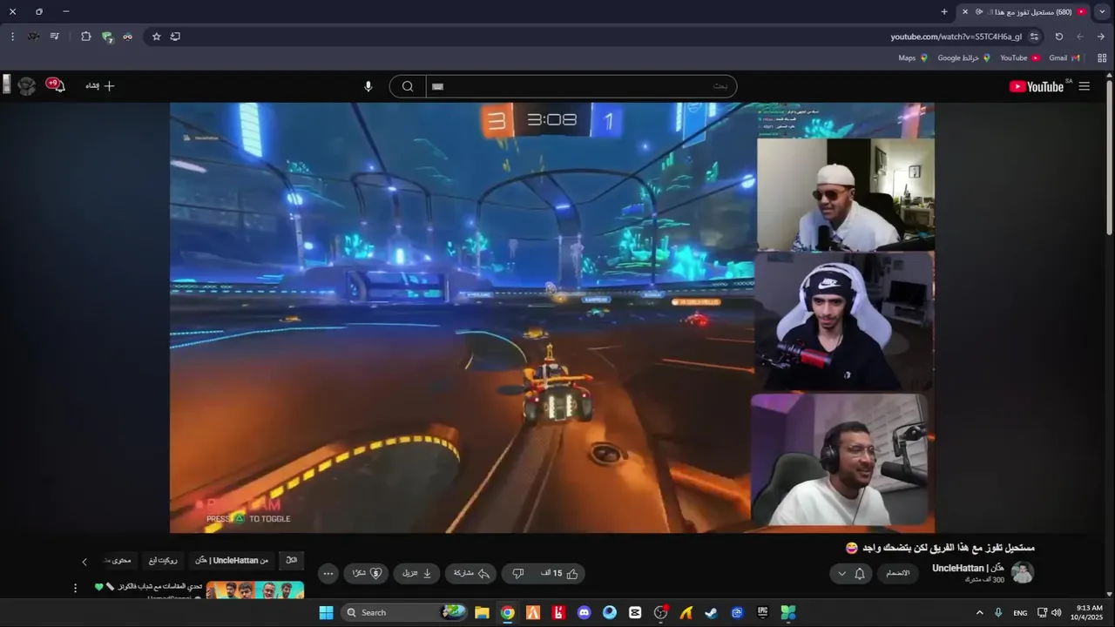Close the YouTube tab
Viewport: 1115px width, 627px height.
(x=965, y=12)
